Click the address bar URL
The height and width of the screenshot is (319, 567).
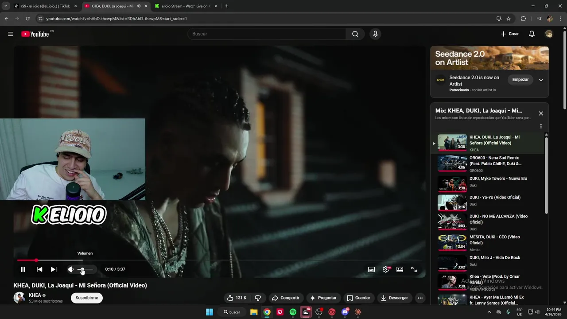117,19
